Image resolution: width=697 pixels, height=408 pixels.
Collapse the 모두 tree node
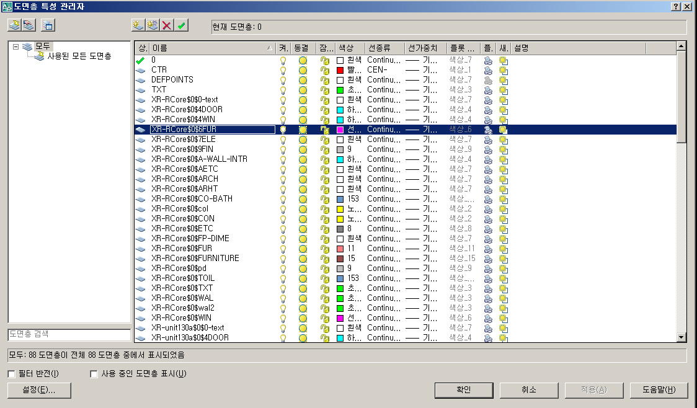[16, 47]
